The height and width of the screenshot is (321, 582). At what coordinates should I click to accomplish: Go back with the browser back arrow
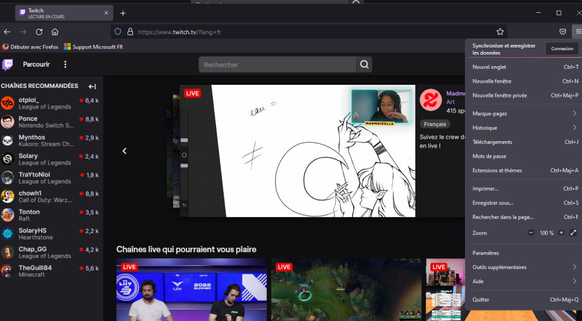click(7, 32)
